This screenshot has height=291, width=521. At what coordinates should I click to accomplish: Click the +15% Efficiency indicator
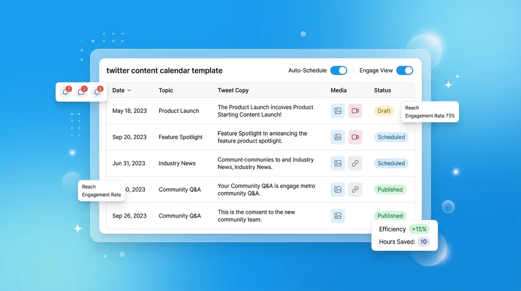[x=419, y=229]
